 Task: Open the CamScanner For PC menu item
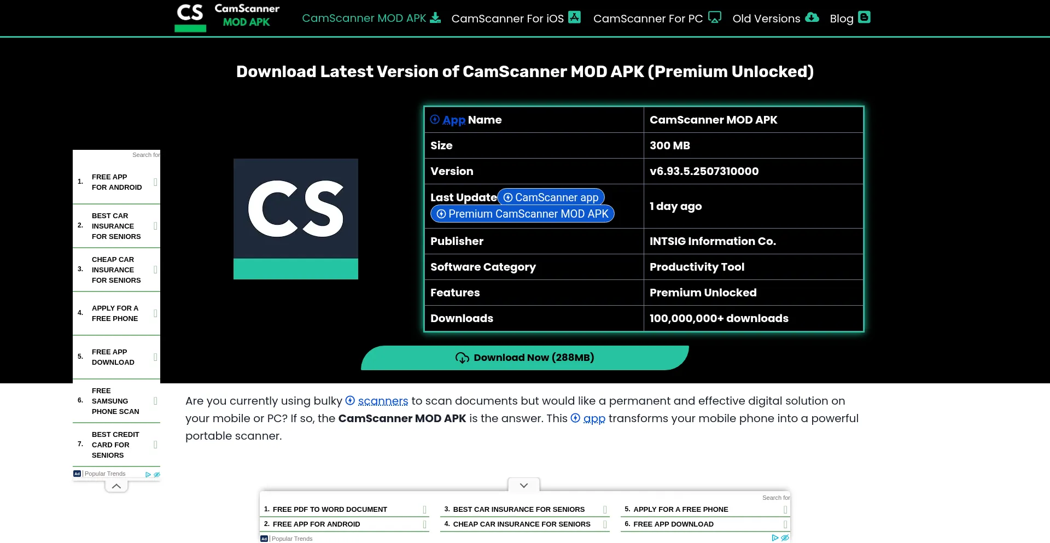point(657,18)
